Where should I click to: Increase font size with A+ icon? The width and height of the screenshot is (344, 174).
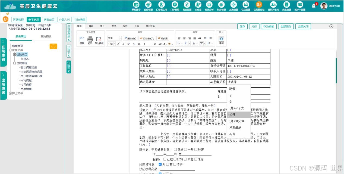pyautogui.click(x=118, y=44)
